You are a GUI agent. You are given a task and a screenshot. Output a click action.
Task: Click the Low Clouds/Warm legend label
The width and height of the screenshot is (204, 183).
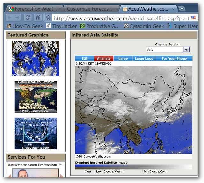point(110,171)
